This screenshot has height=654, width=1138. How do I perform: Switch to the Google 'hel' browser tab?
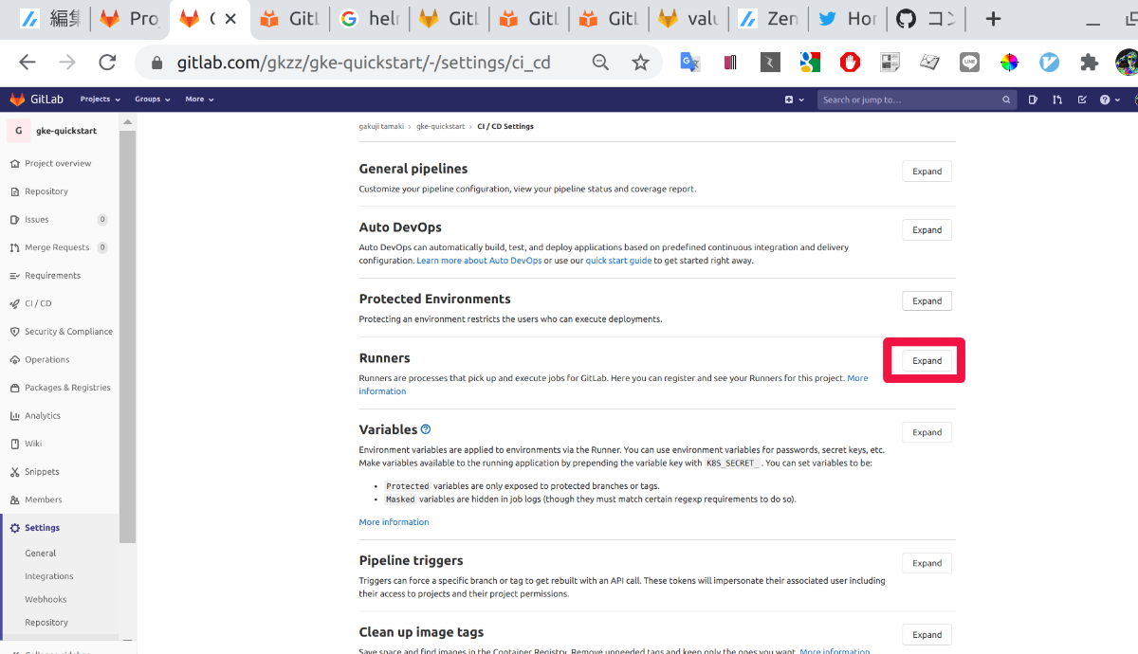(x=368, y=19)
